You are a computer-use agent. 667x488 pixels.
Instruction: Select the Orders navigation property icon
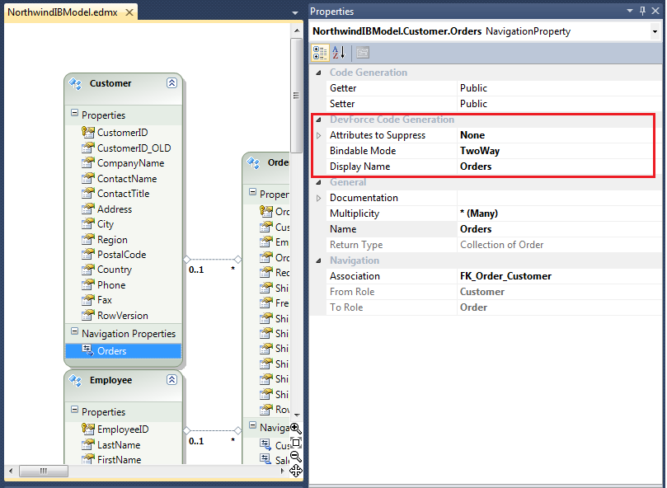[87, 350]
